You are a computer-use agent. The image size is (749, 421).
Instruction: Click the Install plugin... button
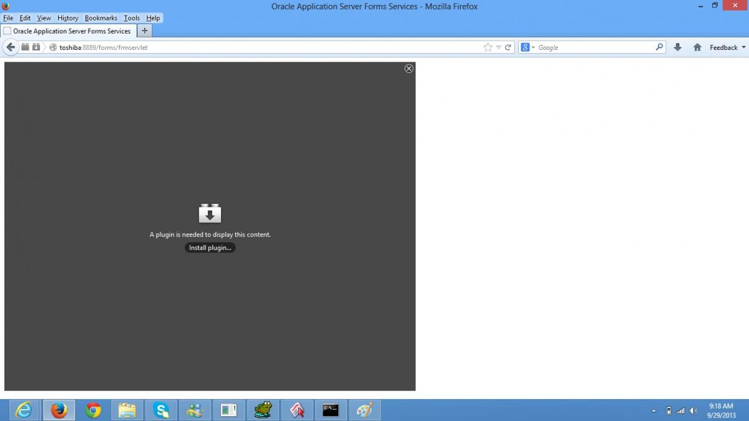click(210, 248)
